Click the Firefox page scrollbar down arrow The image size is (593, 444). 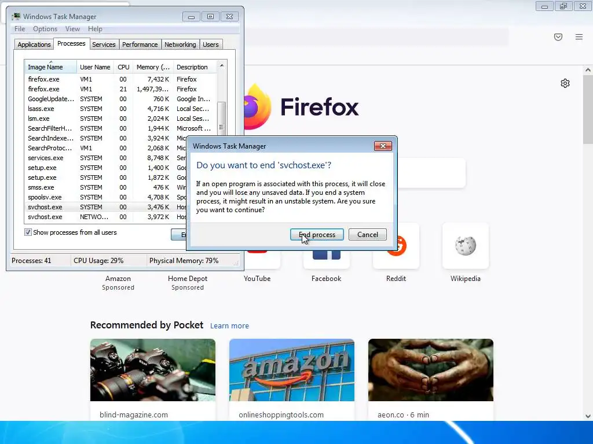click(x=588, y=416)
